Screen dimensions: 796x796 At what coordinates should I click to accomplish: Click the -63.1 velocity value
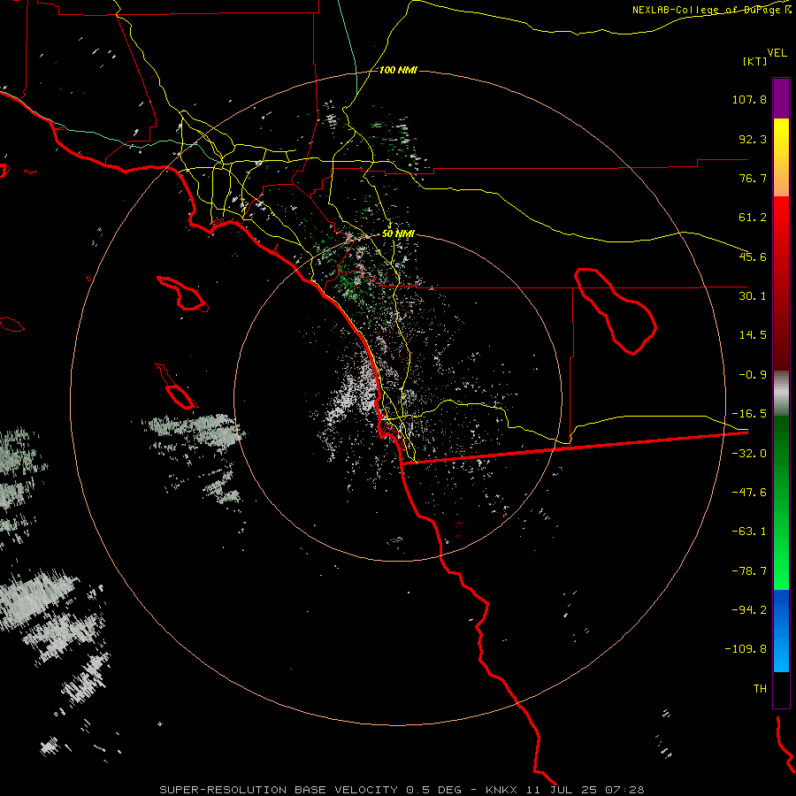(x=749, y=532)
